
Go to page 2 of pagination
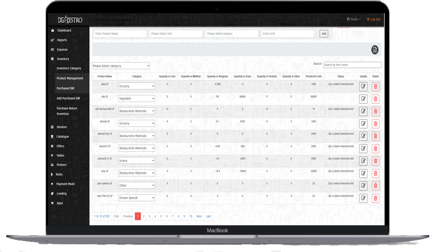[x=144, y=216]
